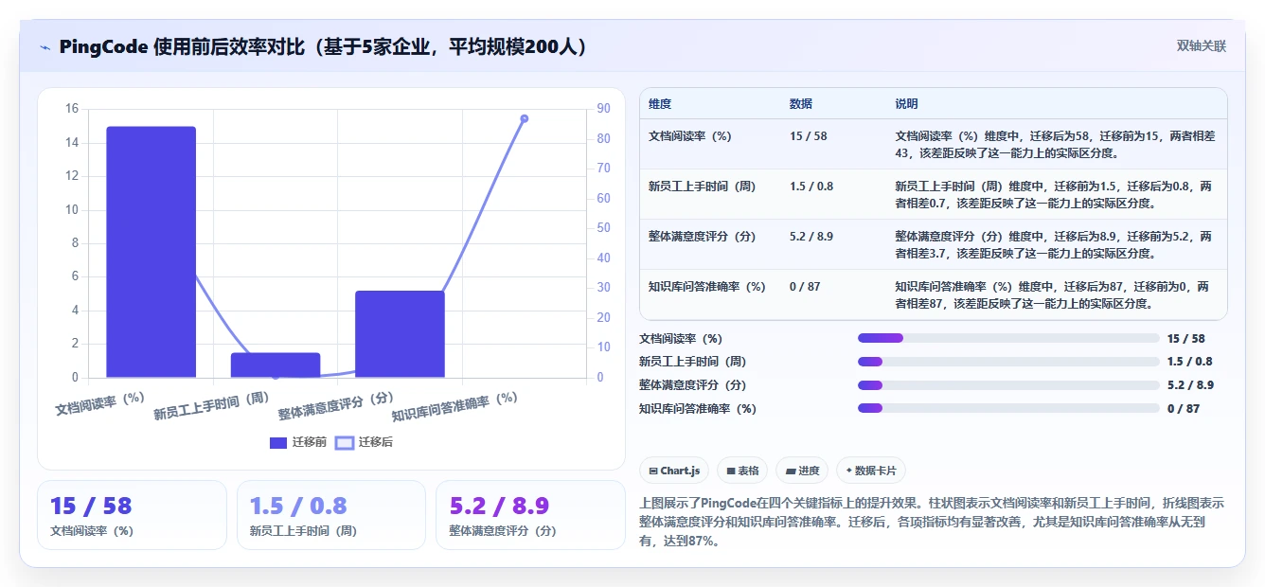Click the summary paragraph starting 上图展示了PingCode
1265x587 pixels.
[x=933, y=523]
